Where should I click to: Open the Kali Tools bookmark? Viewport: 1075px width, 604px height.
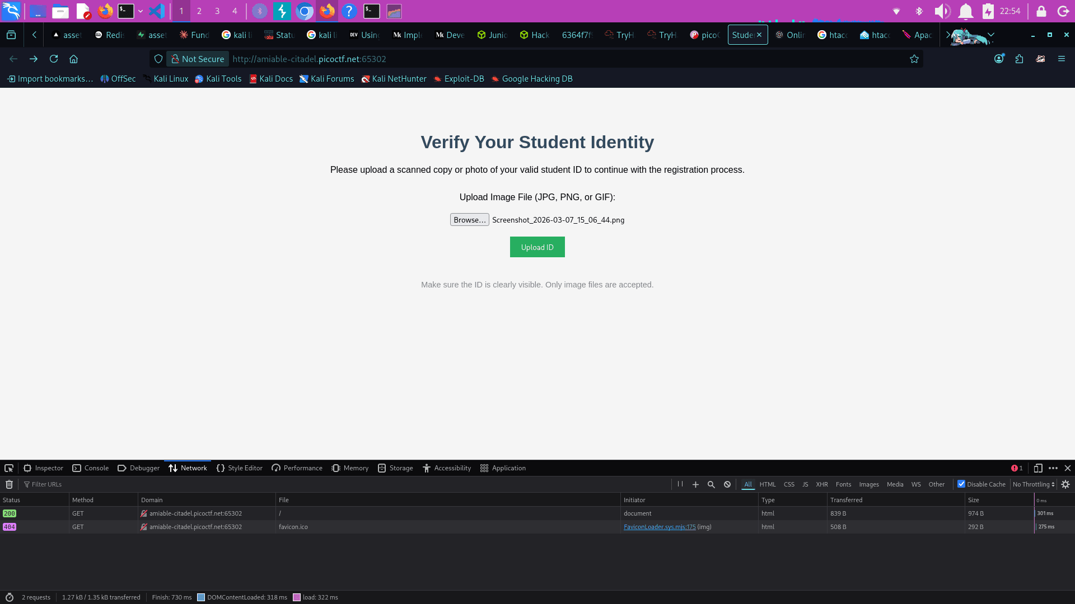click(218, 79)
